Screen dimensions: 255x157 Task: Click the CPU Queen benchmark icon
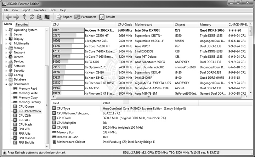15,107
